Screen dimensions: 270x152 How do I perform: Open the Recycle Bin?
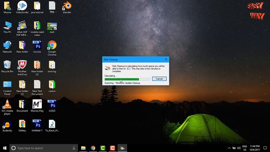(7, 67)
